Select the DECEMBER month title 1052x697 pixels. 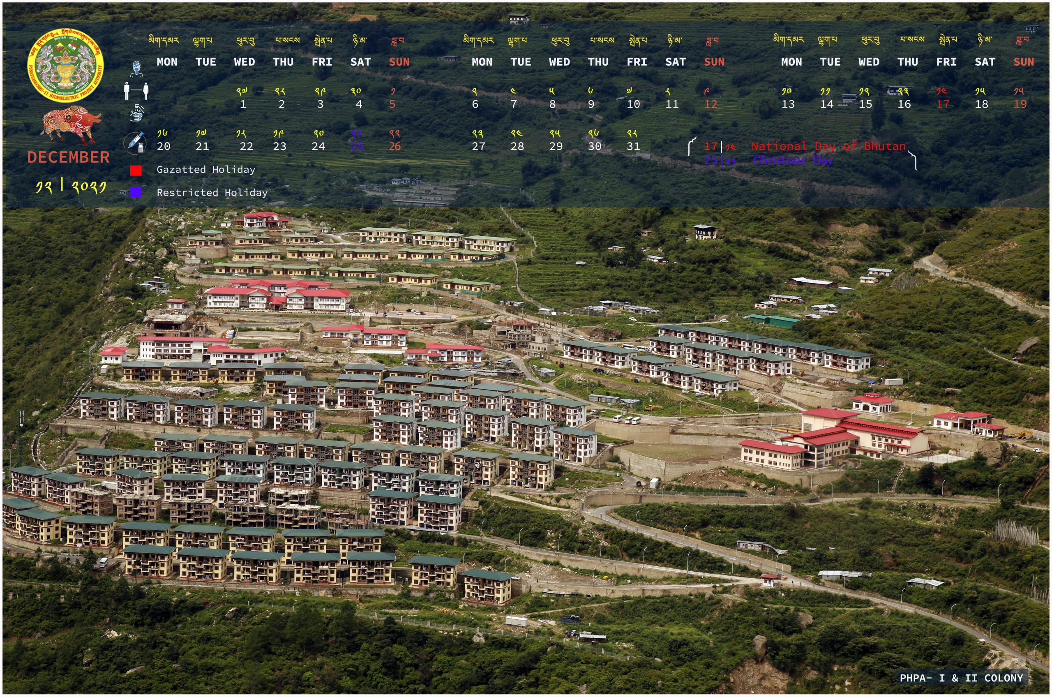click(69, 157)
